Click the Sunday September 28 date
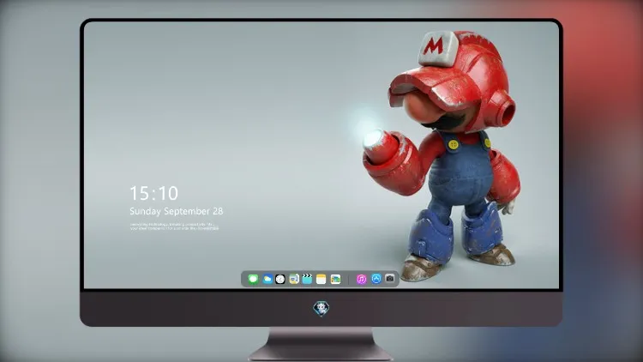643x362 pixels. coord(177,211)
